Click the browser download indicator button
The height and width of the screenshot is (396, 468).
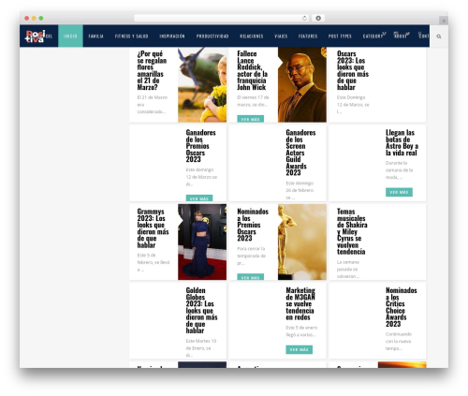318,18
